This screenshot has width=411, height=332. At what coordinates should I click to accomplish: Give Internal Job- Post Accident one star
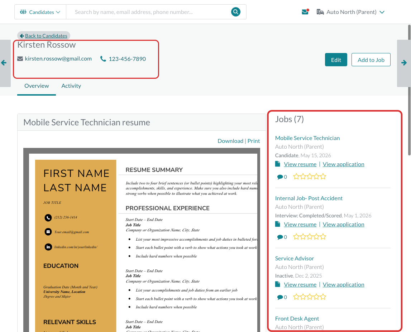[x=296, y=237]
